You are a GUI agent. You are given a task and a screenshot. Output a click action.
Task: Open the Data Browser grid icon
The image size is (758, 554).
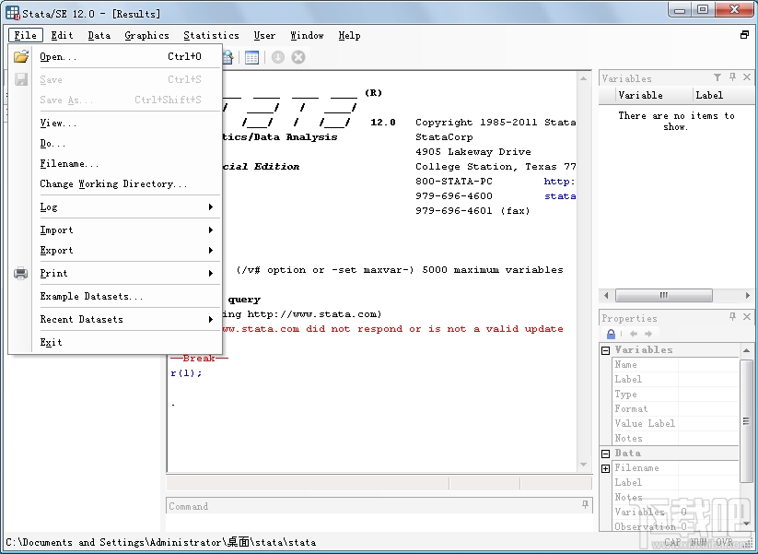(x=251, y=56)
